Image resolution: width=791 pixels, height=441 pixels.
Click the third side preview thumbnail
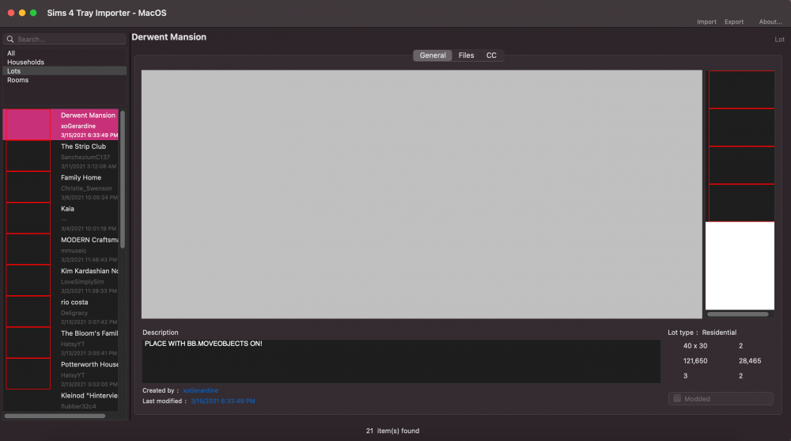pos(742,165)
